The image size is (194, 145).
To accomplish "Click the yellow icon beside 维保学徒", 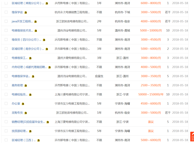I will tap(26, 13).
